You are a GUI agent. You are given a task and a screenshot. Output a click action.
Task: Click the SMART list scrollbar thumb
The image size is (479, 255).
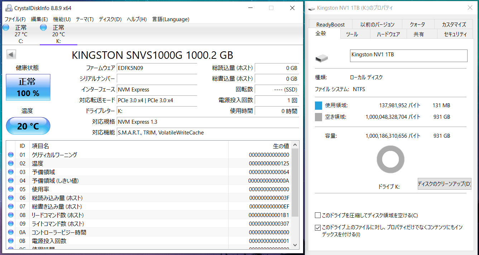click(x=295, y=183)
